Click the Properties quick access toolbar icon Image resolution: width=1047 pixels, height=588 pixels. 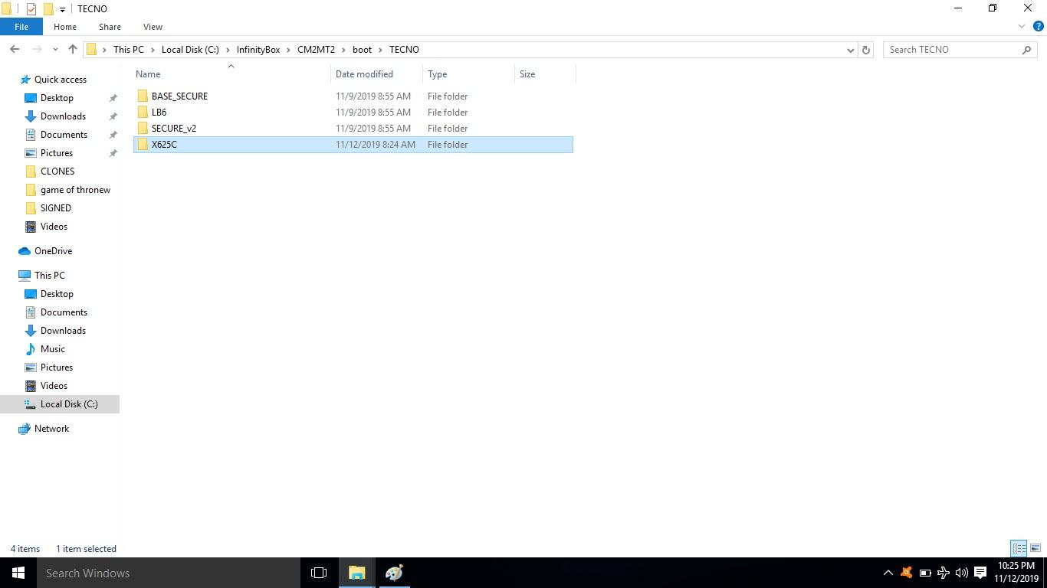click(x=31, y=8)
